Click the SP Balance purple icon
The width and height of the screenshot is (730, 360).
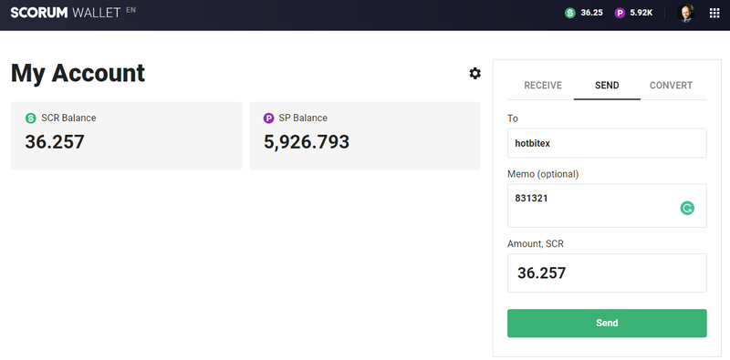point(268,118)
